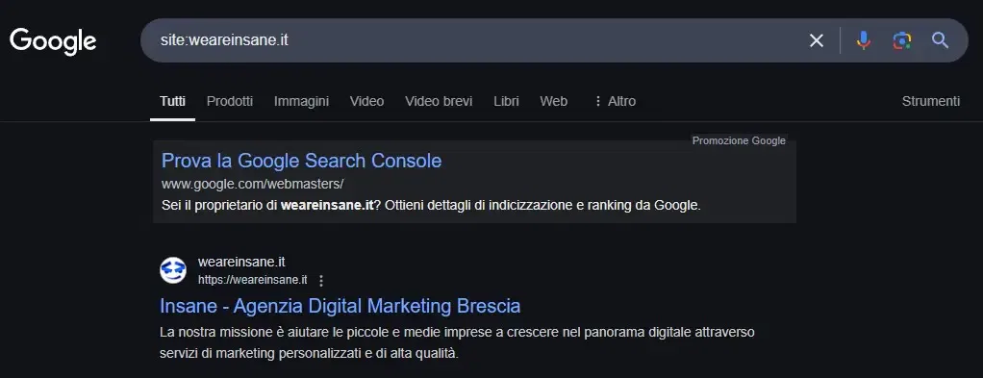Open the Prova la Google Search Console link
The width and height of the screenshot is (983, 378).
[x=302, y=161]
